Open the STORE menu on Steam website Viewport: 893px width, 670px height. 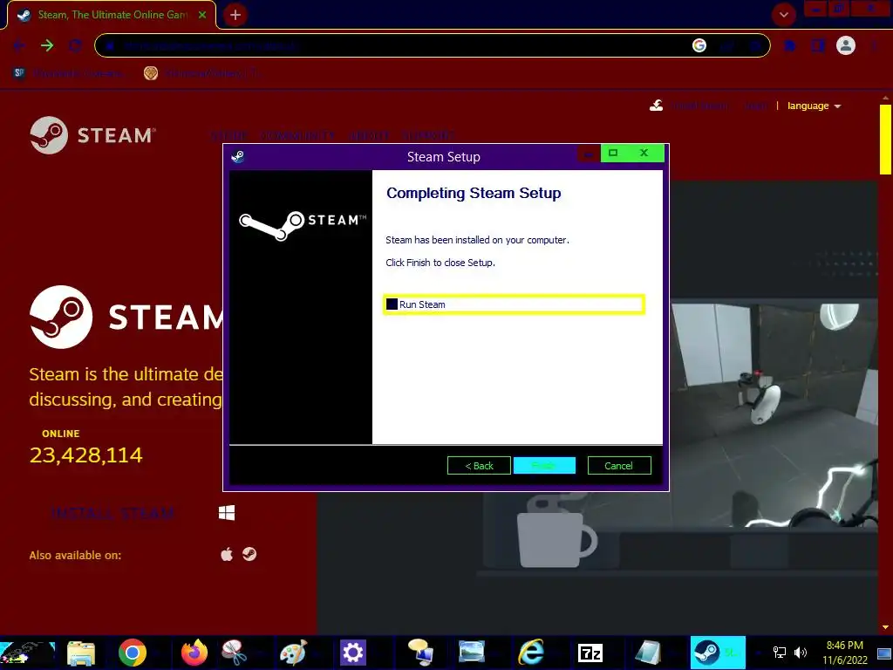point(229,135)
